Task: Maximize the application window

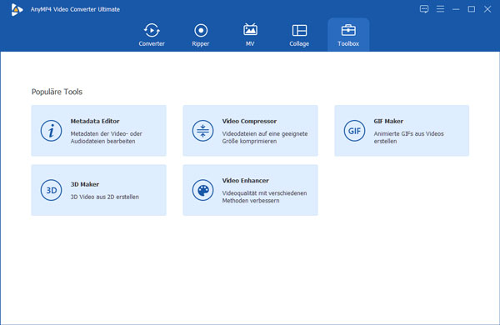Action: tap(472, 9)
